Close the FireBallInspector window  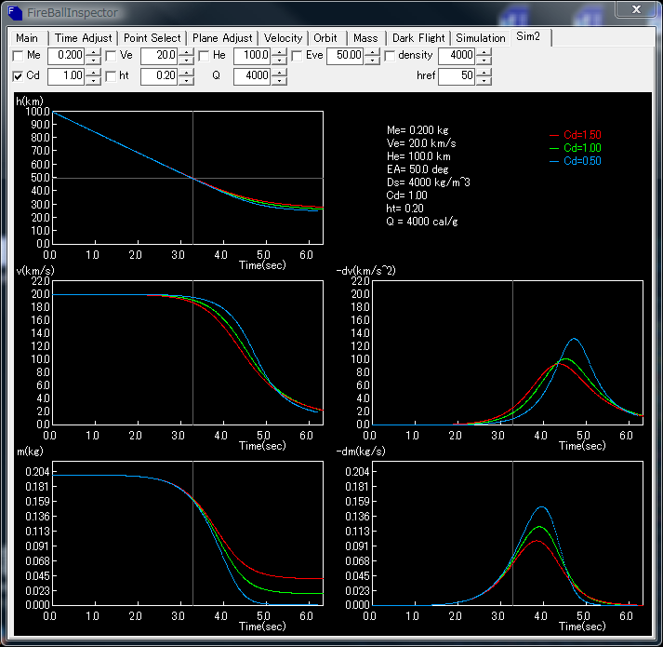635,10
